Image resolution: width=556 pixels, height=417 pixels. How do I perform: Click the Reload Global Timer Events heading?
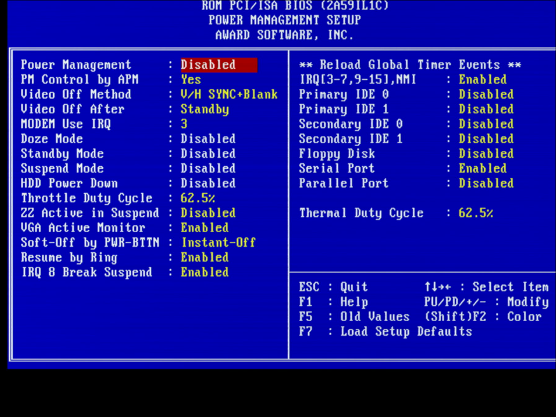(410, 65)
